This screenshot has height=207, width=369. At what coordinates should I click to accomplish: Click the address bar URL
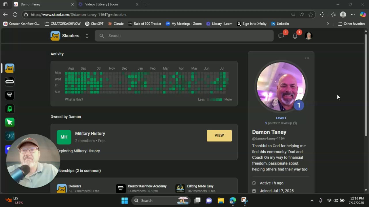point(79,14)
